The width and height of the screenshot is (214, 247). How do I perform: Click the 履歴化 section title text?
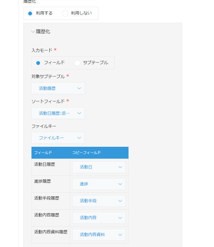[x=43, y=31]
